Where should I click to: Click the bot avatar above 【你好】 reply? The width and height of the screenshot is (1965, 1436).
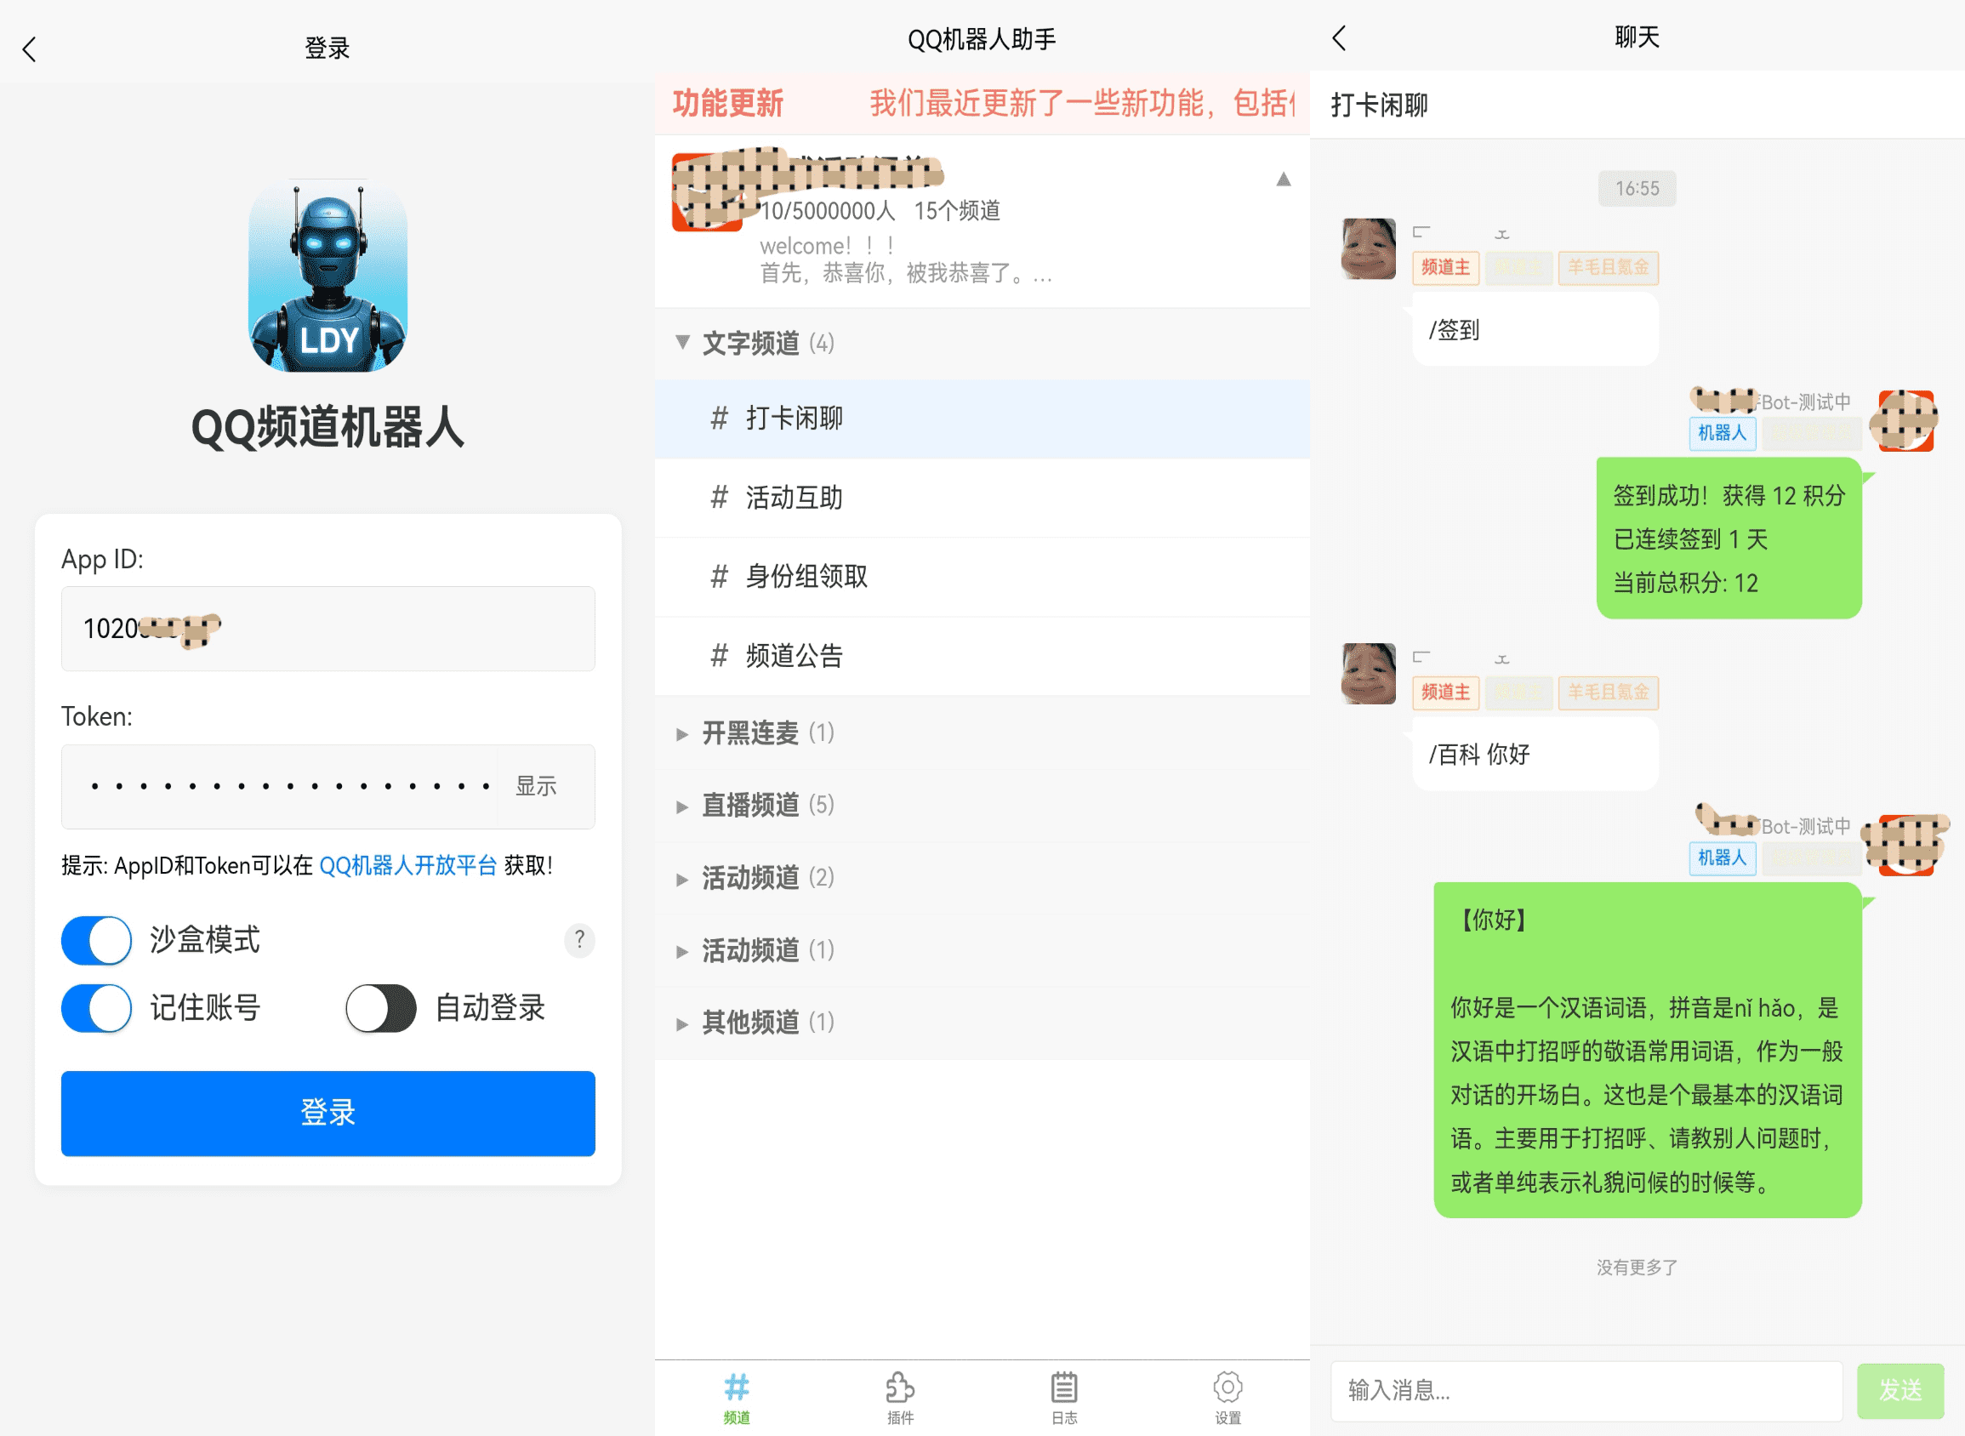click(1906, 845)
